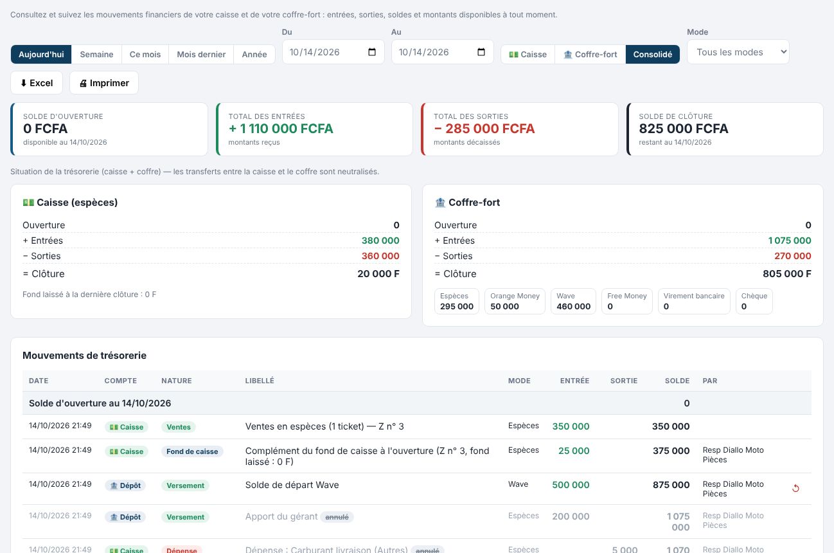Image resolution: width=834 pixels, height=553 pixels.
Task: Click the Versement badge in the Solde de départ Wave row
Action: [x=186, y=485]
